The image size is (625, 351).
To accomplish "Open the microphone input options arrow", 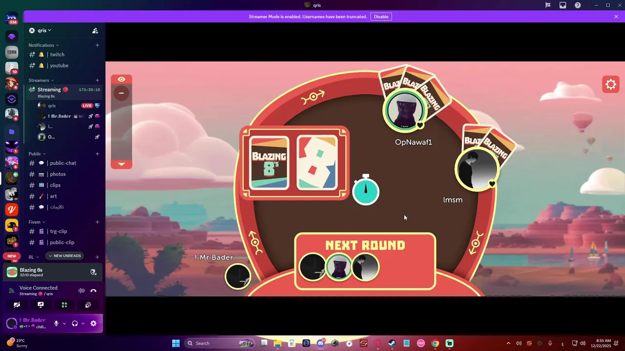I will (x=64, y=324).
